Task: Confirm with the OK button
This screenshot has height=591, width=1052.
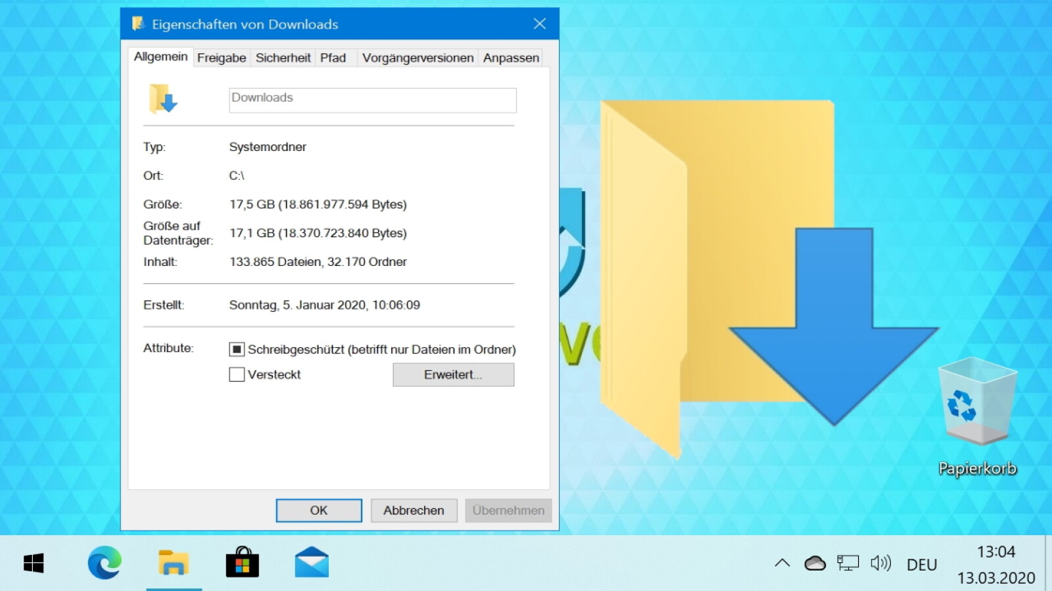Action: 319,510
